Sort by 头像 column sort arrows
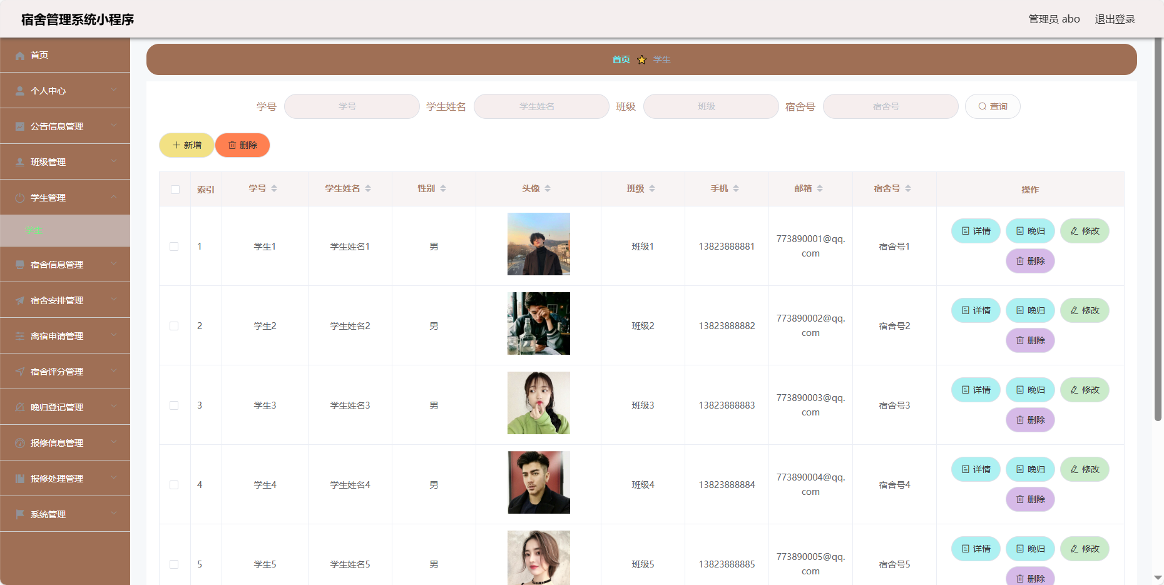 coord(548,189)
